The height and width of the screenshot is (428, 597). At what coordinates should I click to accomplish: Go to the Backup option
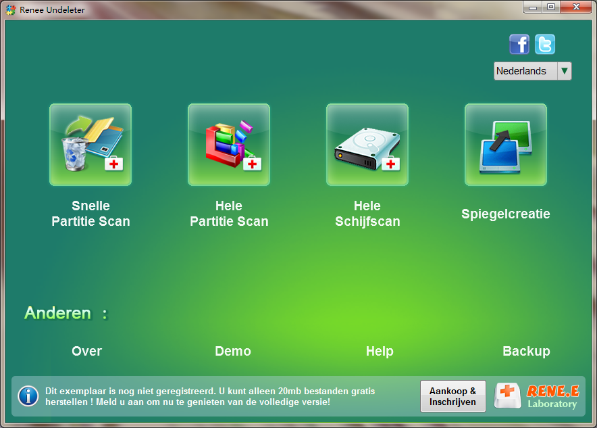point(526,351)
